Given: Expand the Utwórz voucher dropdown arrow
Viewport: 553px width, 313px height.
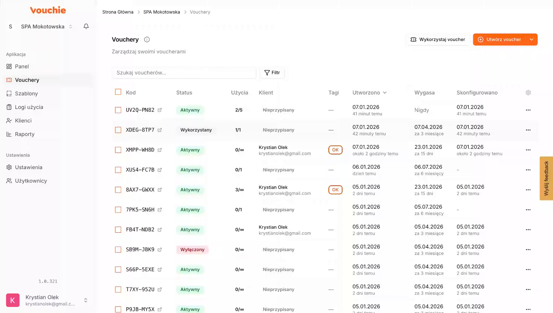Looking at the screenshot, I should click(531, 39).
